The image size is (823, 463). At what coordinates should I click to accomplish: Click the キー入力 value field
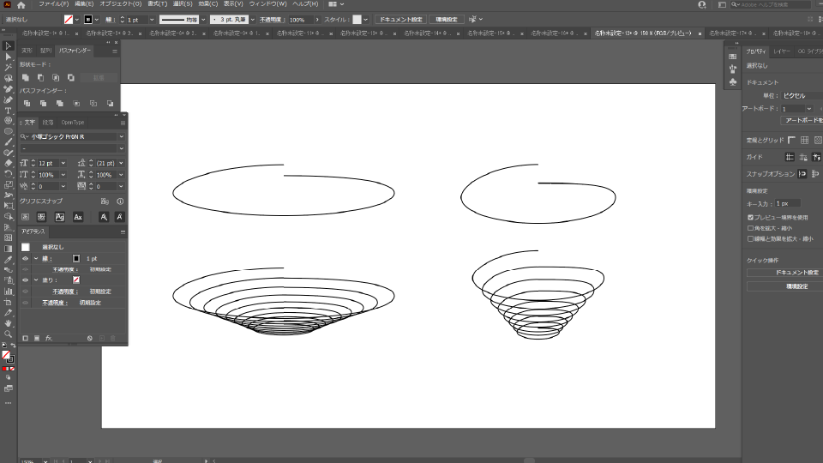click(787, 203)
